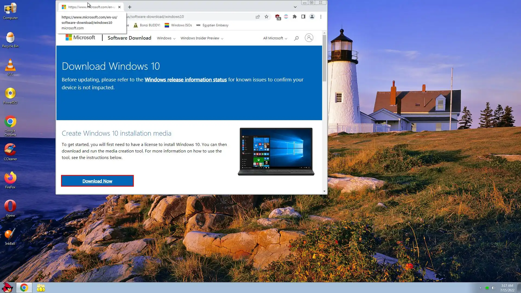Screen dimensions: 521x293
Task: Toggle the Chrome side panel icon
Action: [303, 17]
